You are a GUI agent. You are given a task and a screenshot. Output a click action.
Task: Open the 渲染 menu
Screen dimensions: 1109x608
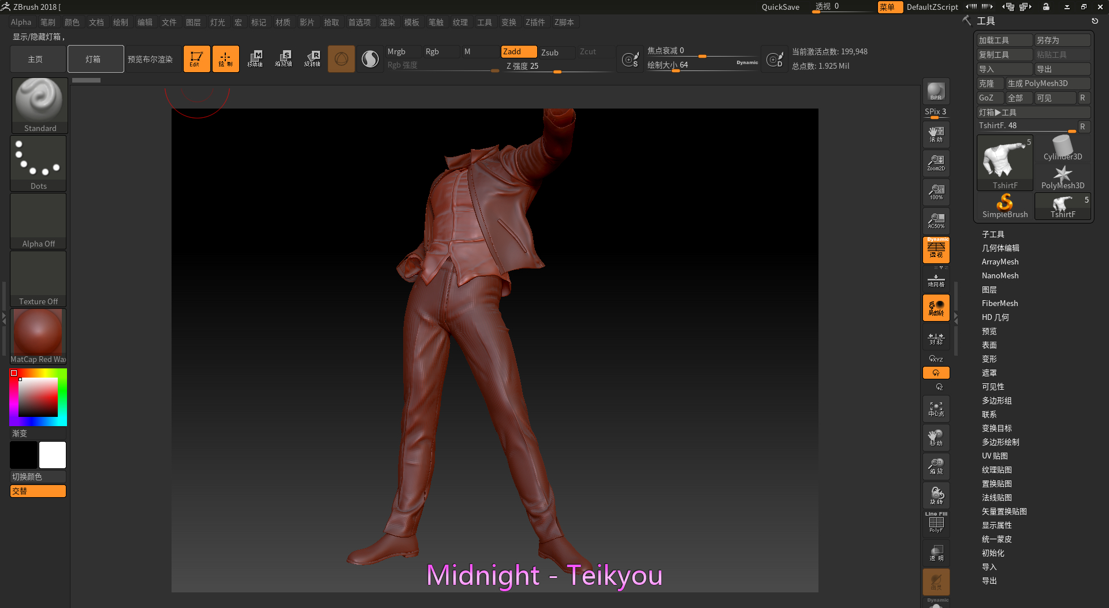click(x=388, y=22)
